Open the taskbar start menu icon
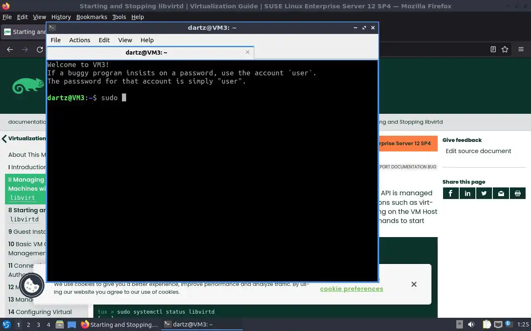 7,324
